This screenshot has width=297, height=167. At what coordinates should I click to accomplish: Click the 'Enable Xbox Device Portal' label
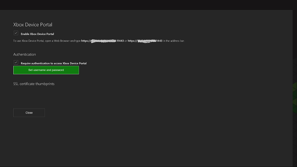[x=37, y=34]
